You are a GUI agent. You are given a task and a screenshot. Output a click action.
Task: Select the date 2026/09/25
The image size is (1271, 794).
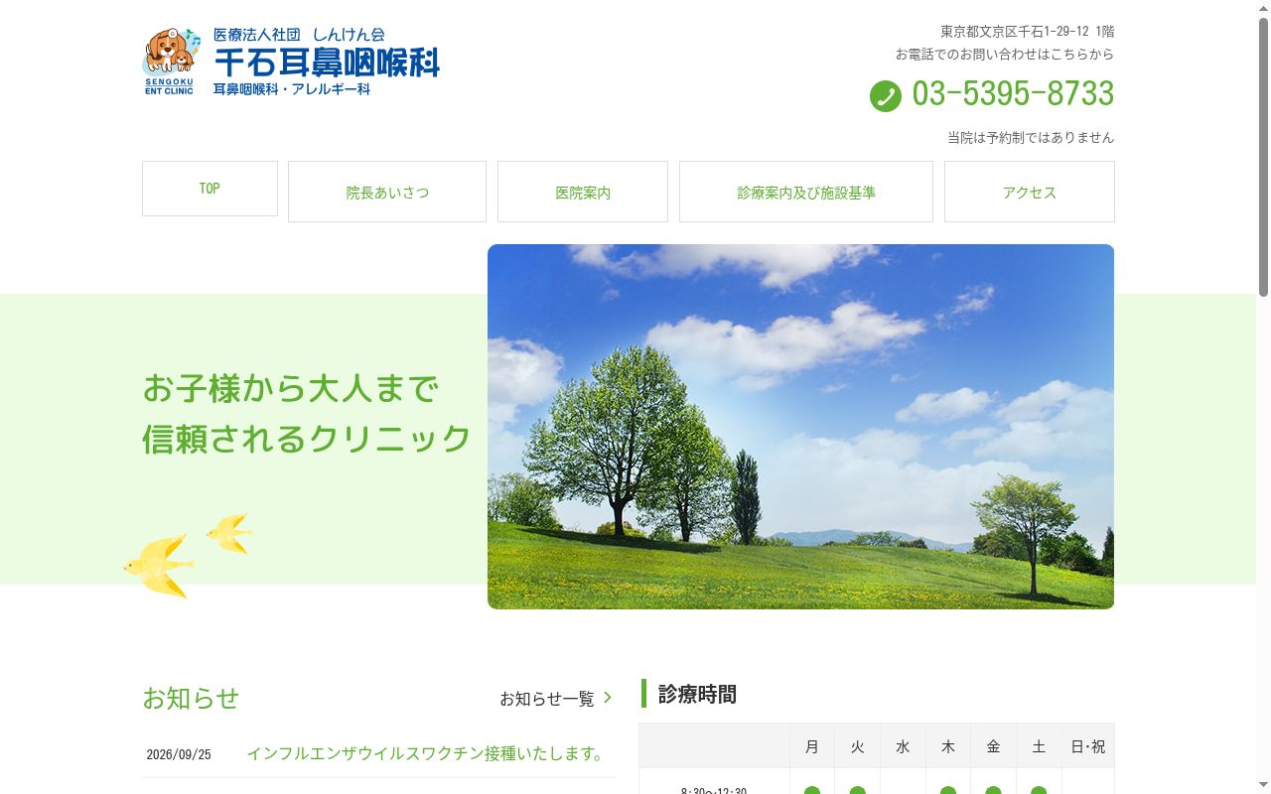coord(179,754)
